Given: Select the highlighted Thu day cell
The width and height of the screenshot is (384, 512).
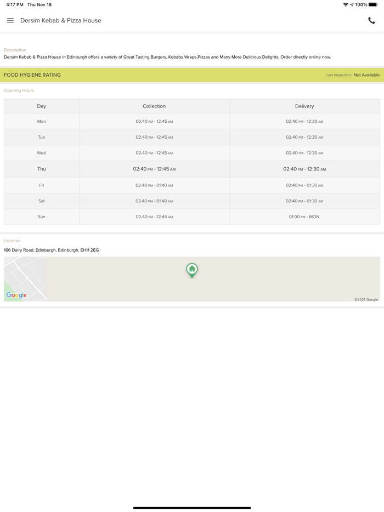Looking at the screenshot, I should click(x=42, y=169).
